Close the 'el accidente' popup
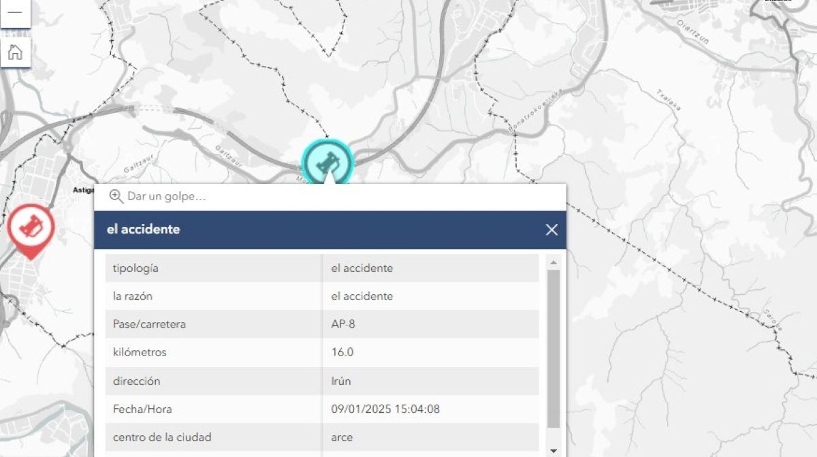This screenshot has height=457, width=817. [x=551, y=230]
